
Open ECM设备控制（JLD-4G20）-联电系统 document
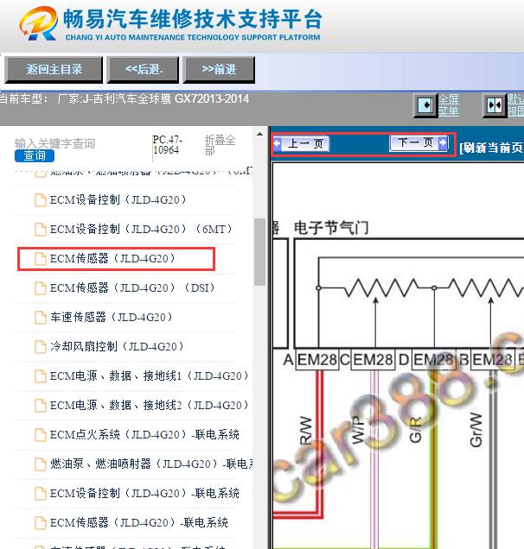pos(144,494)
